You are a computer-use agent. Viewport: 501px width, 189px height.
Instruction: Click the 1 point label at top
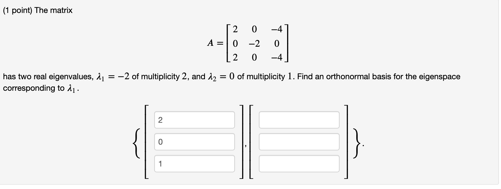[18, 10]
